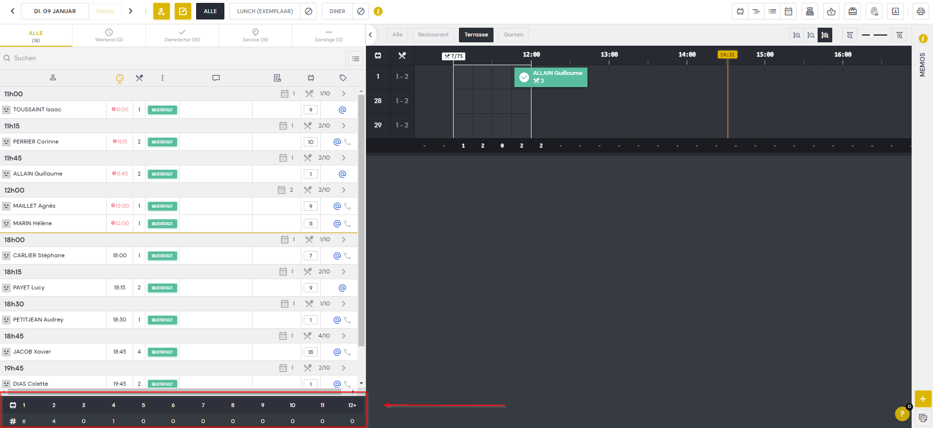Open the fingerprint log icon

coord(874,11)
